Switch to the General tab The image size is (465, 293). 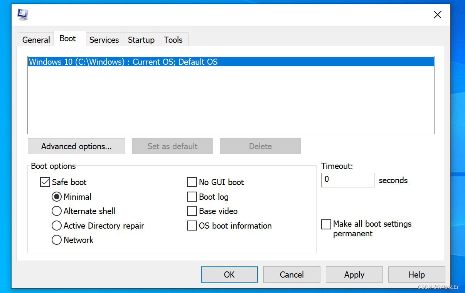36,40
